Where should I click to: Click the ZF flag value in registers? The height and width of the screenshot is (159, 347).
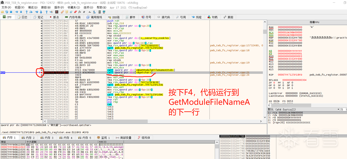[275, 83]
